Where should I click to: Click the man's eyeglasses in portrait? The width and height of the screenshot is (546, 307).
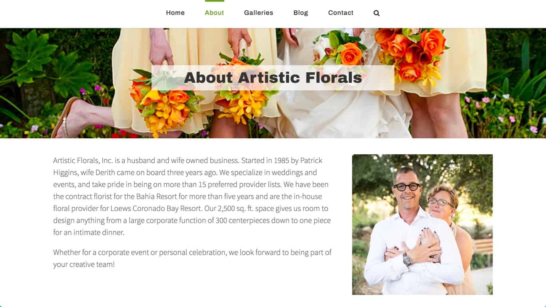click(407, 187)
